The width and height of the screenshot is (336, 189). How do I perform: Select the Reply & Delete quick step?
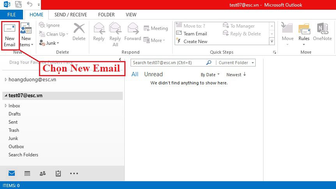pos(242,33)
